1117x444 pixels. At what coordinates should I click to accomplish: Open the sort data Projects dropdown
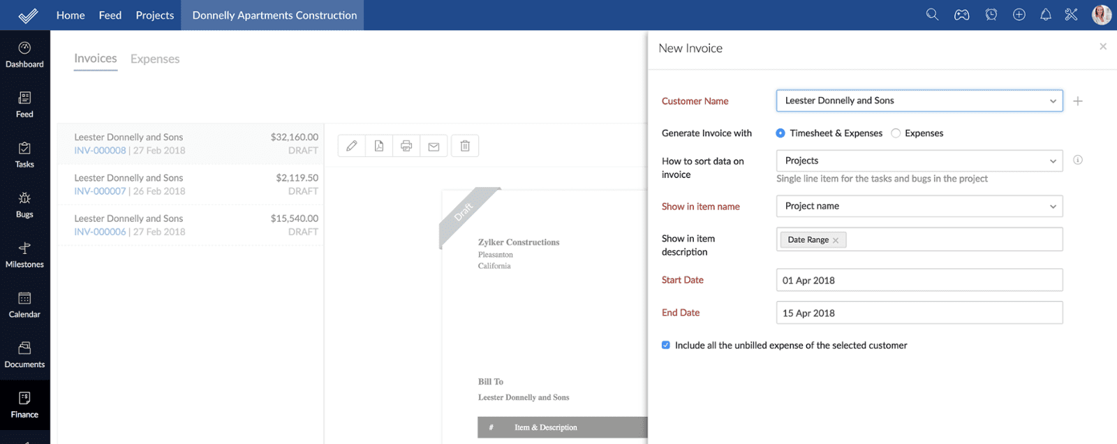point(919,161)
